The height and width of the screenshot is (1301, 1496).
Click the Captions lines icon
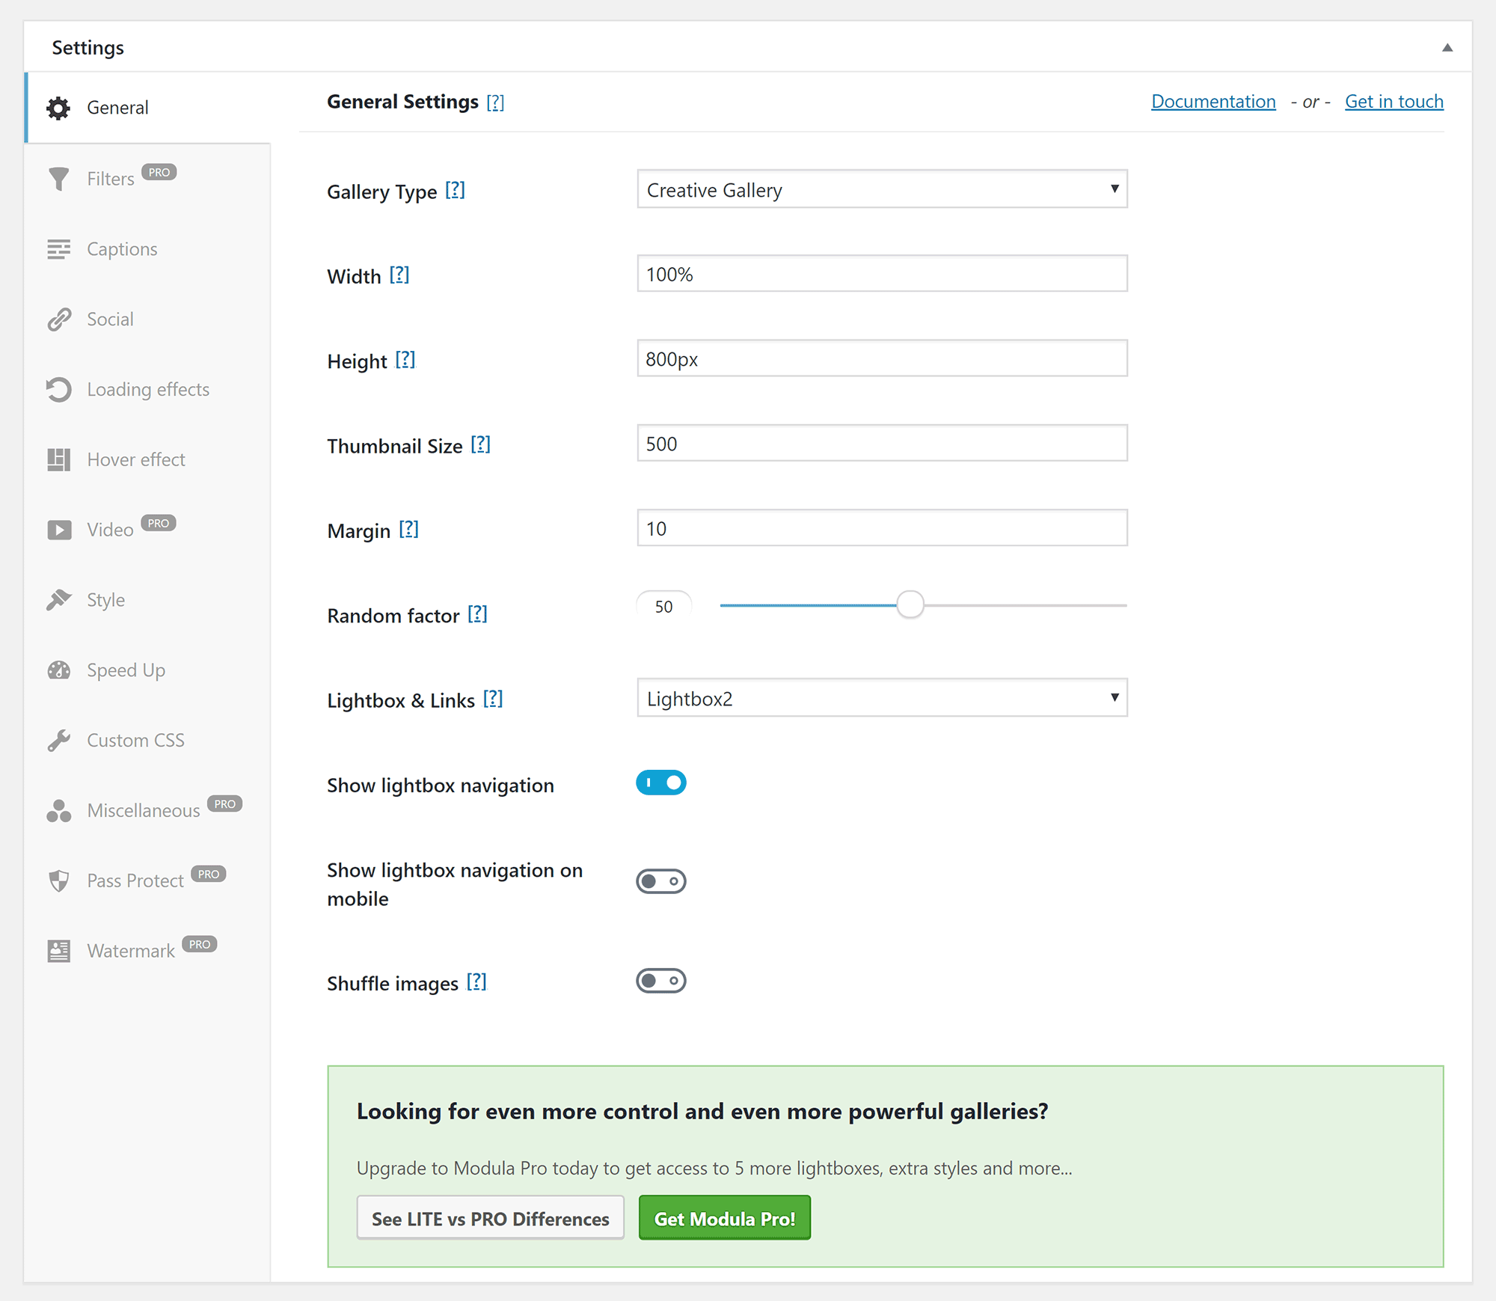coord(58,249)
